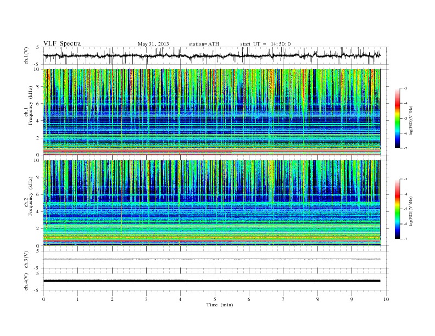Click the "10" time axis tick label
Viewport: 435px width, 336px height.
point(386,299)
